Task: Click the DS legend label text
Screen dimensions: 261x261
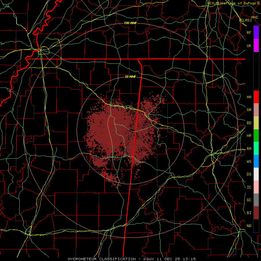Action: tap(249, 174)
